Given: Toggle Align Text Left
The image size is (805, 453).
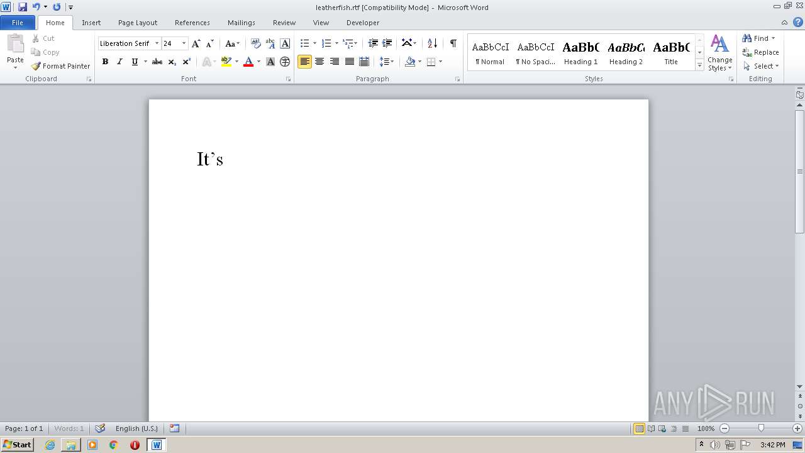Looking at the screenshot, I should [305, 62].
